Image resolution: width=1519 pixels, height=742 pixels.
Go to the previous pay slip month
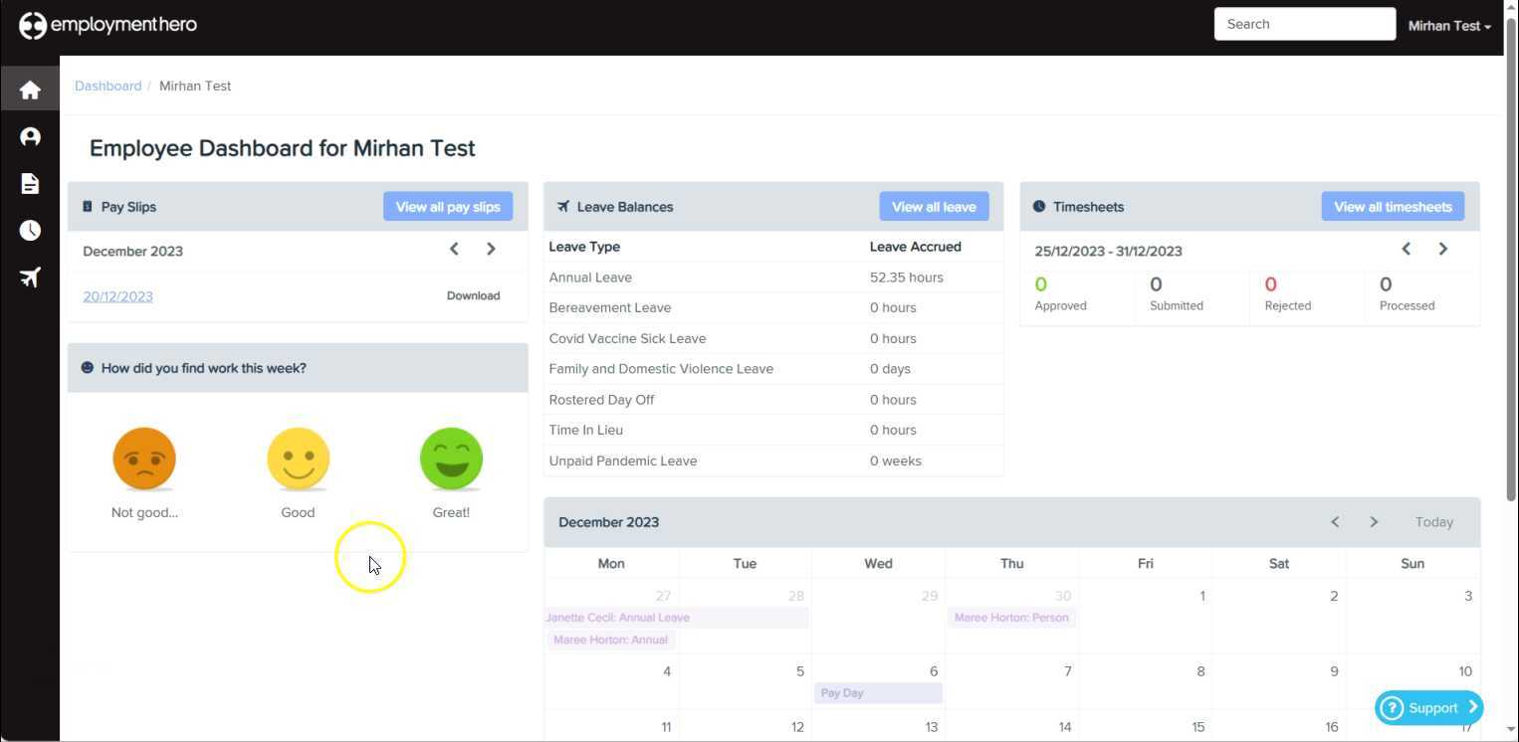coord(454,249)
